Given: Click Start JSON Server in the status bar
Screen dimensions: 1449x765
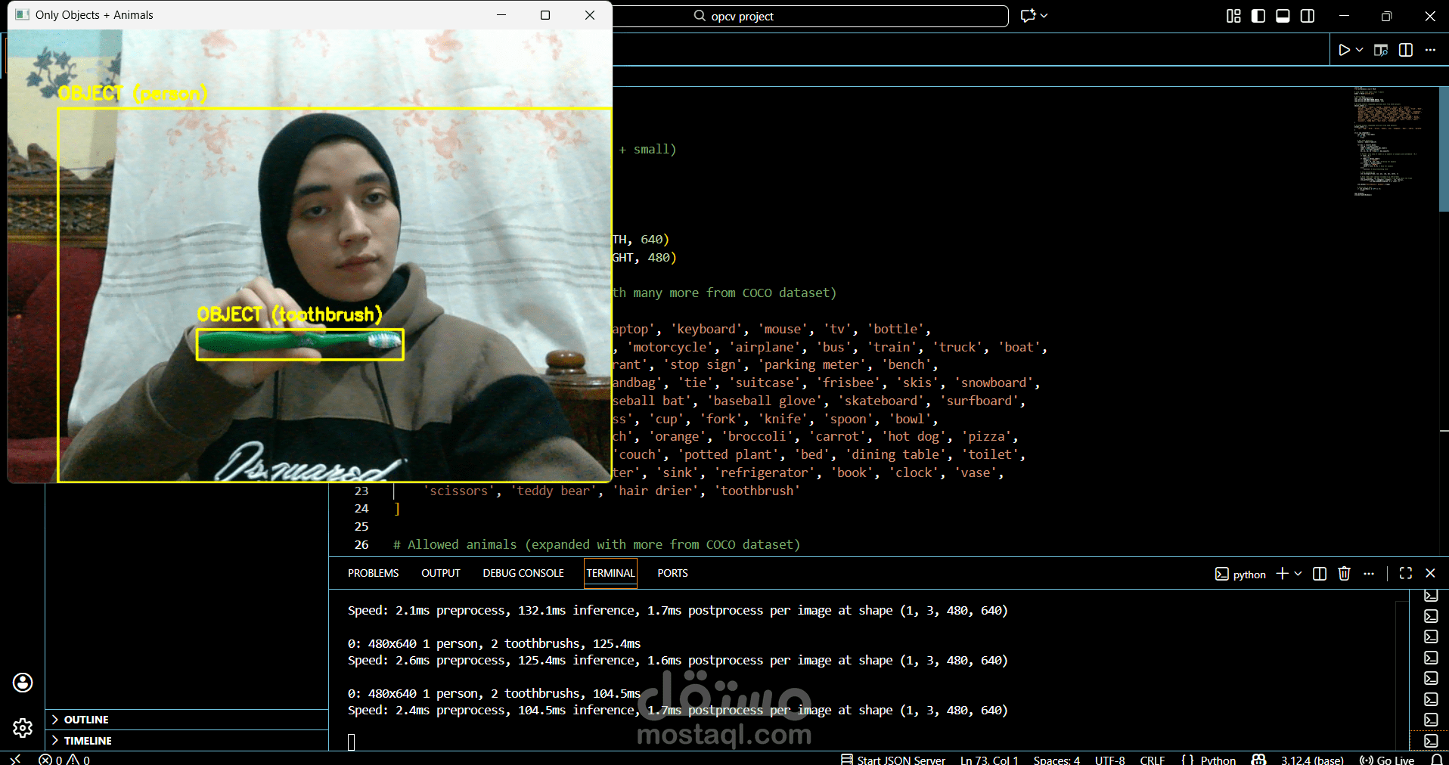Looking at the screenshot, I should click(893, 760).
